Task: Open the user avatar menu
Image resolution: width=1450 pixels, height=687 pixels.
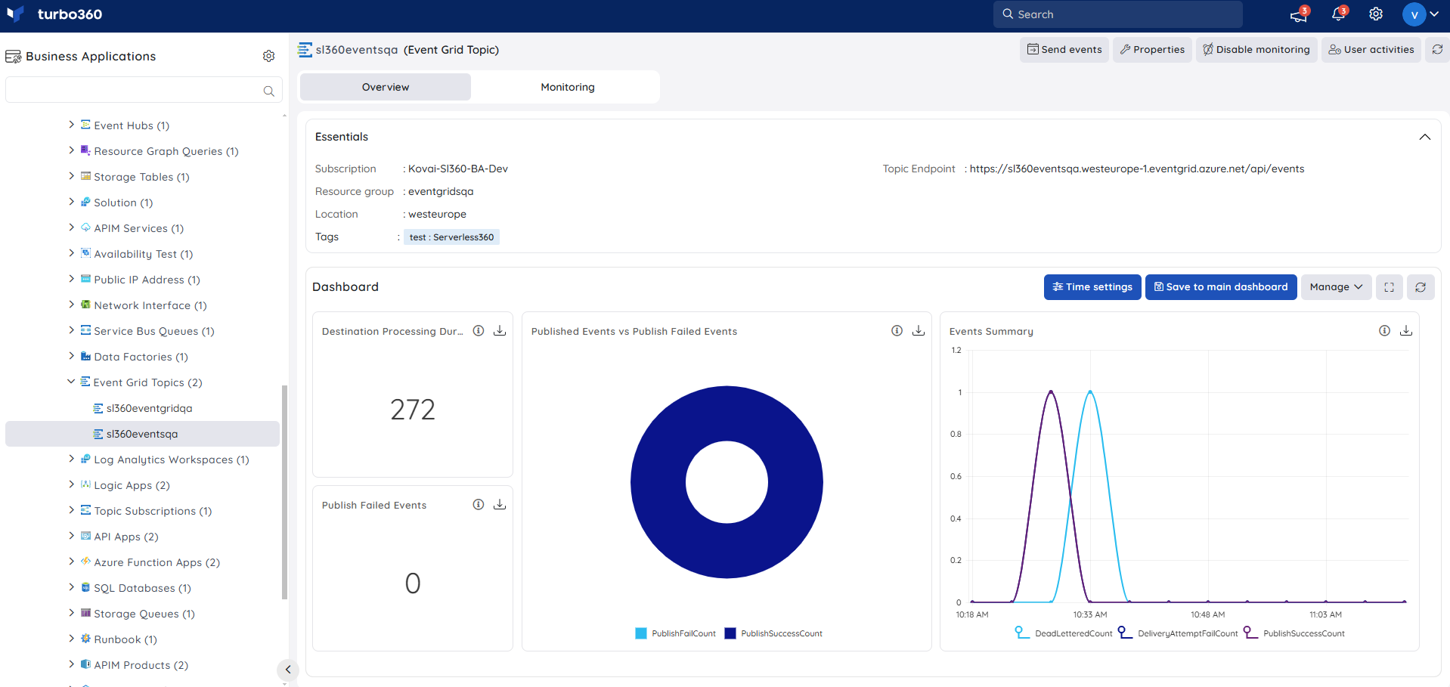Action: (1421, 14)
